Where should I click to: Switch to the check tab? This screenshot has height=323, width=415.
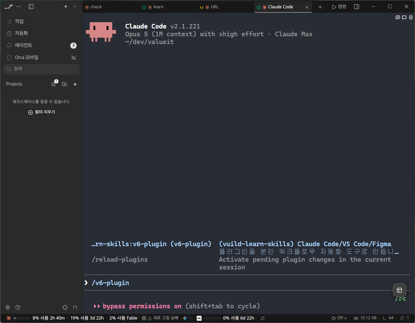[x=111, y=7]
